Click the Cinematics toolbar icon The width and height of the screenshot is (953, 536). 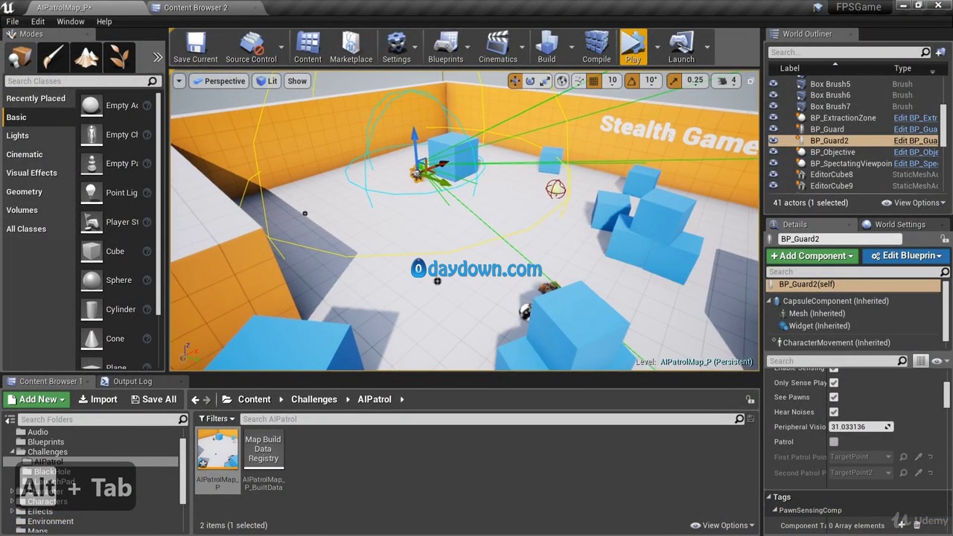point(497,48)
